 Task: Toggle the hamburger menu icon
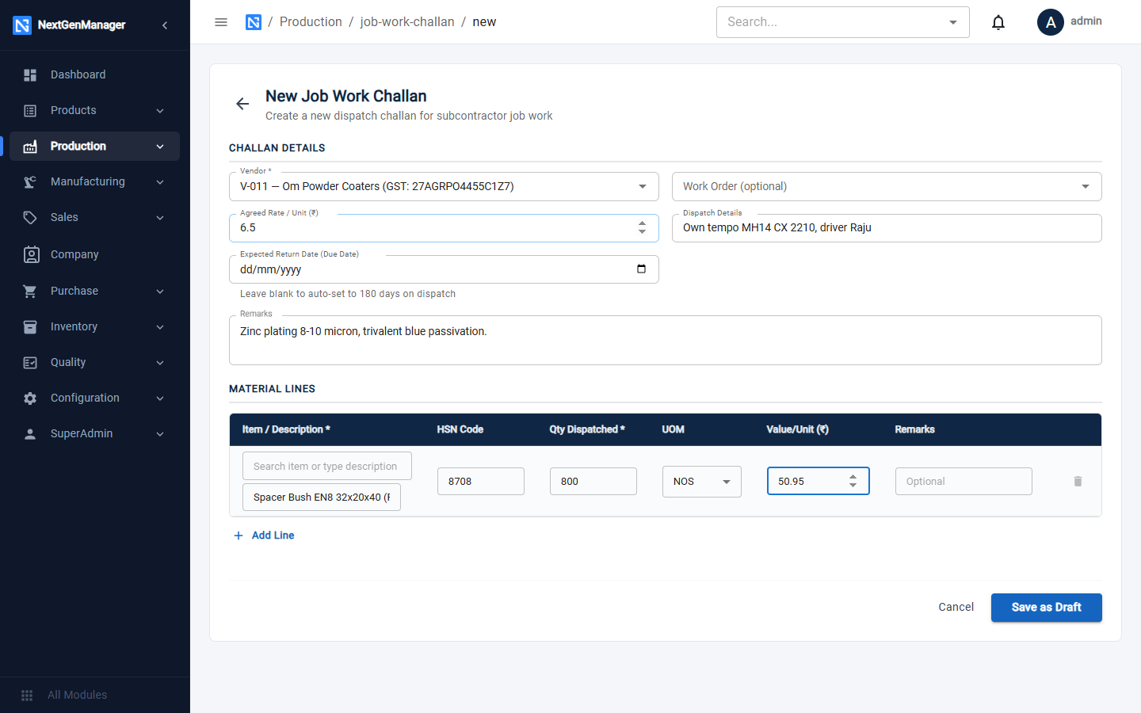pyautogui.click(x=221, y=22)
